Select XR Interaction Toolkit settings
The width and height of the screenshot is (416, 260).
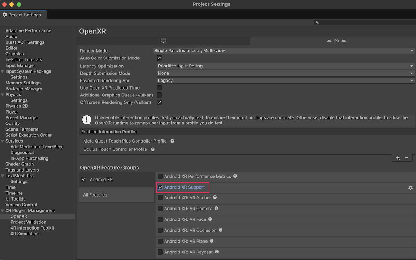pos(32,228)
